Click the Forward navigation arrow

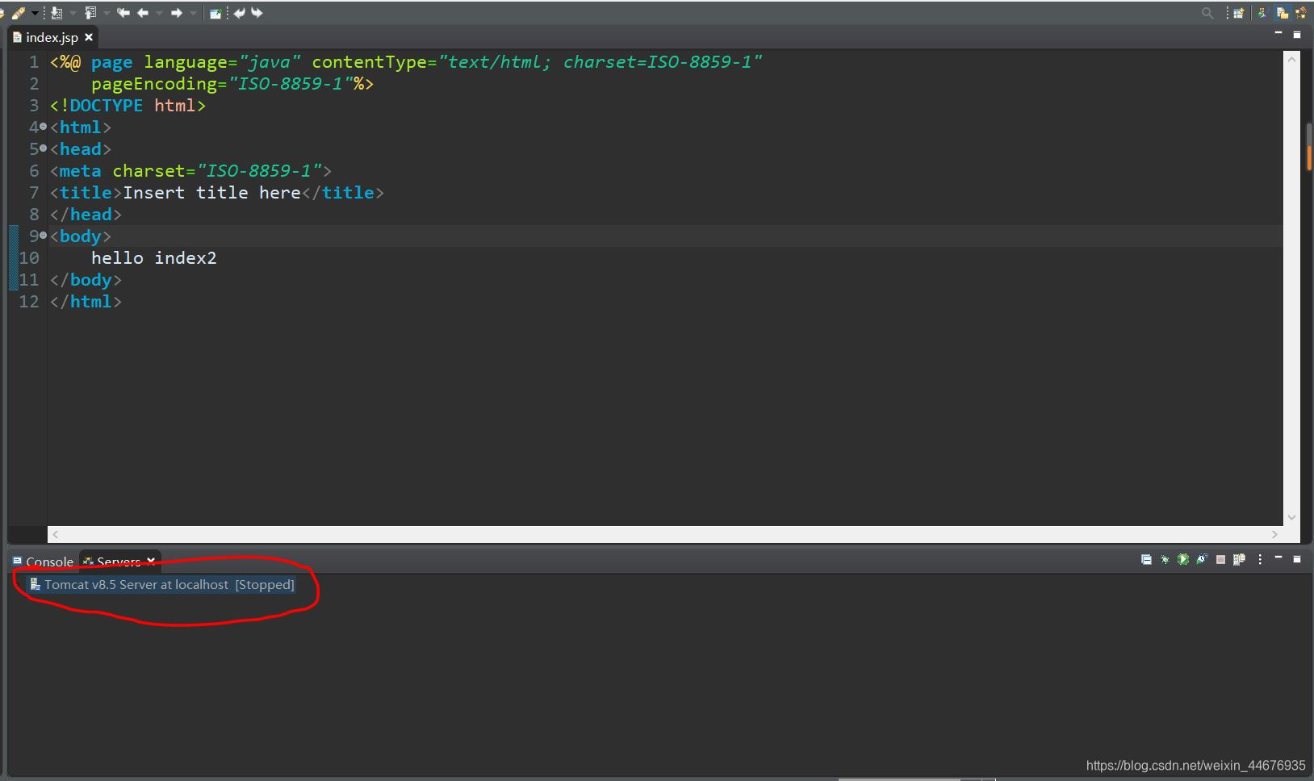pyautogui.click(x=176, y=13)
